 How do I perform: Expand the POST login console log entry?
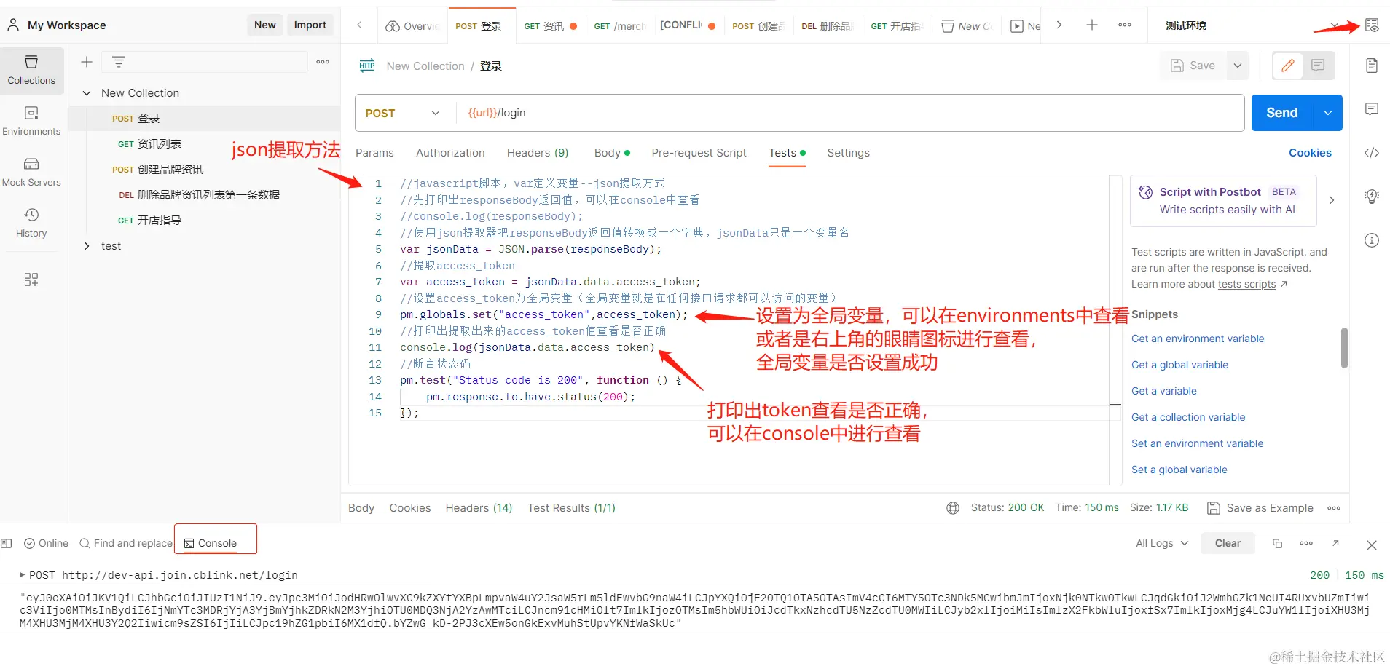pos(23,575)
